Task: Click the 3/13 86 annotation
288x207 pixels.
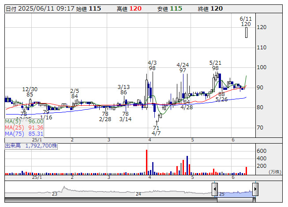Action: point(123,89)
